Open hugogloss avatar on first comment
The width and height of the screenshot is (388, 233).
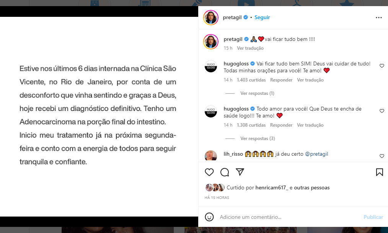(x=211, y=66)
